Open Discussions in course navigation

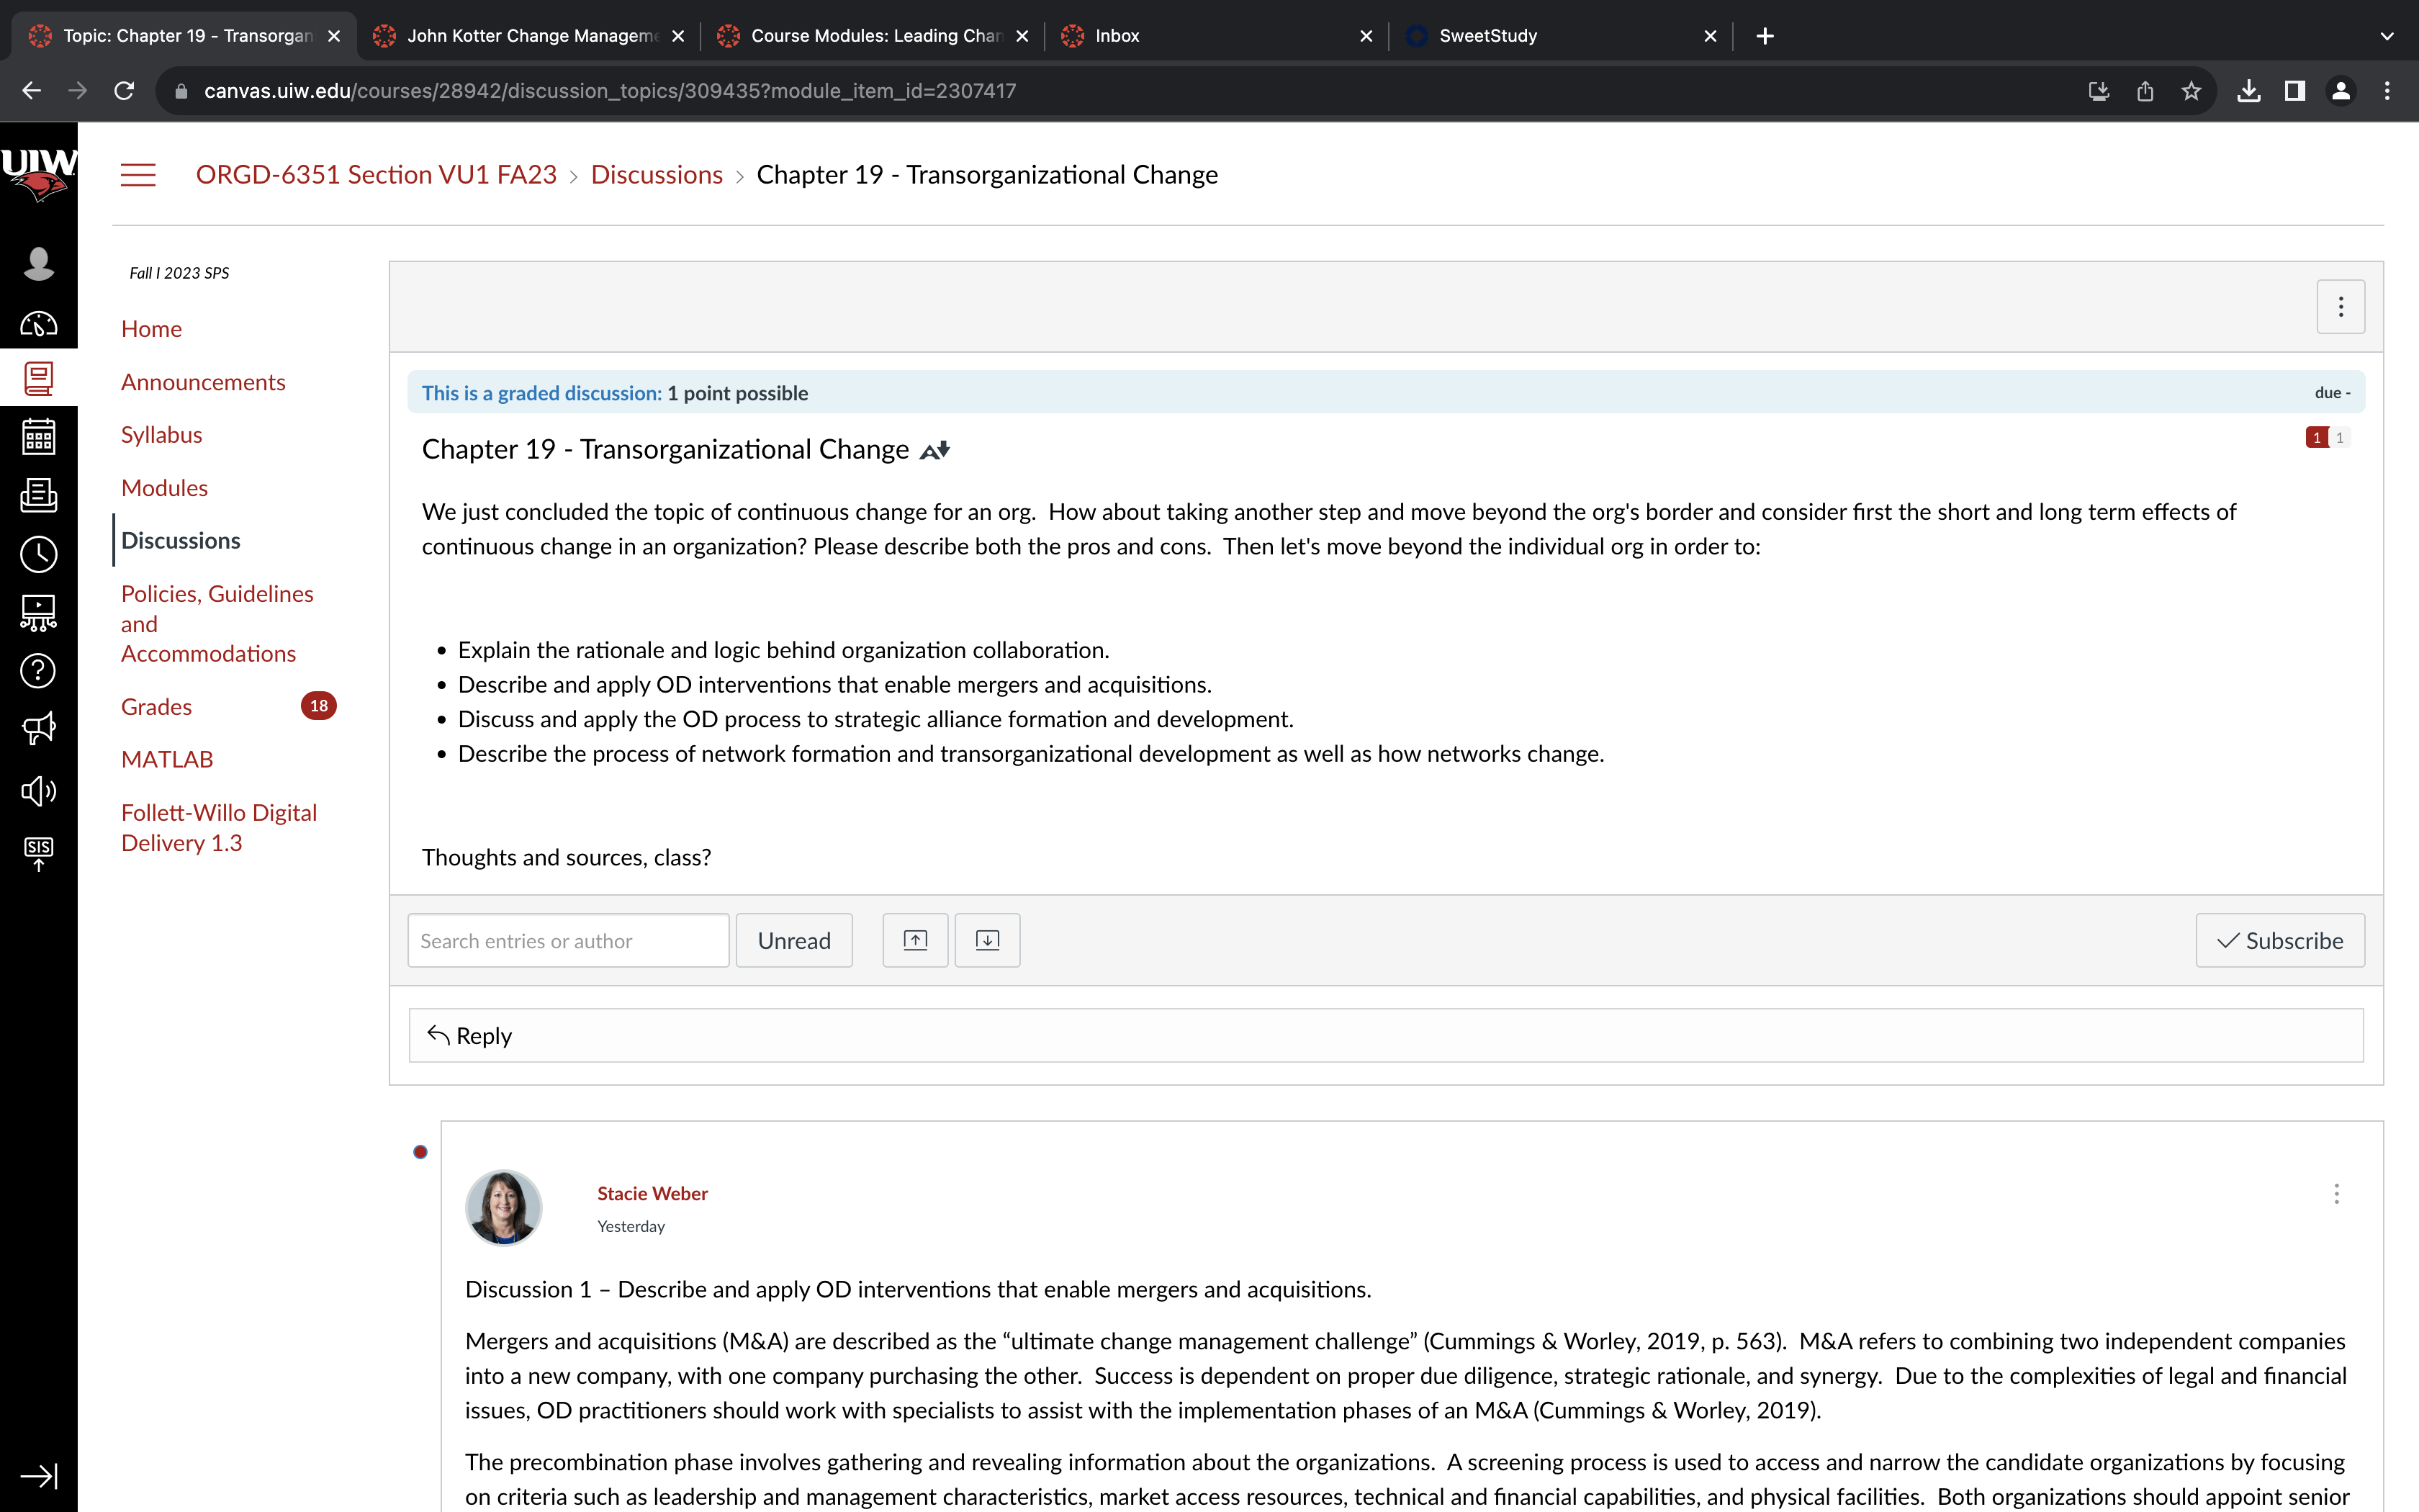(181, 541)
